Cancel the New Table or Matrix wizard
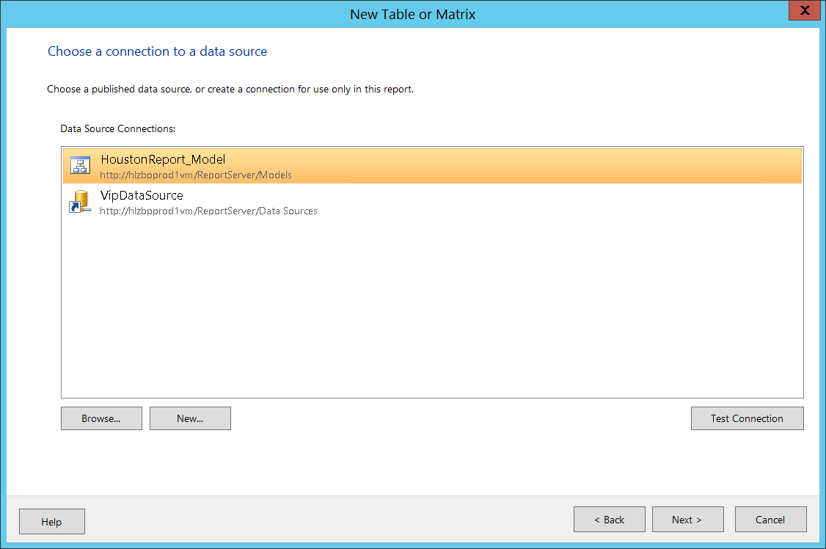 pyautogui.click(x=770, y=520)
